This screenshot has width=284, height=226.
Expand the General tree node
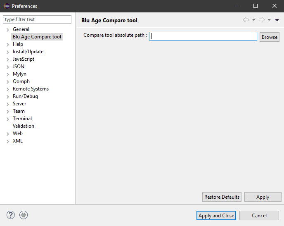[x=7, y=30]
